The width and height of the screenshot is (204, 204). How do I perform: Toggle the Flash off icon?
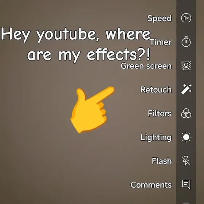pos(186,161)
